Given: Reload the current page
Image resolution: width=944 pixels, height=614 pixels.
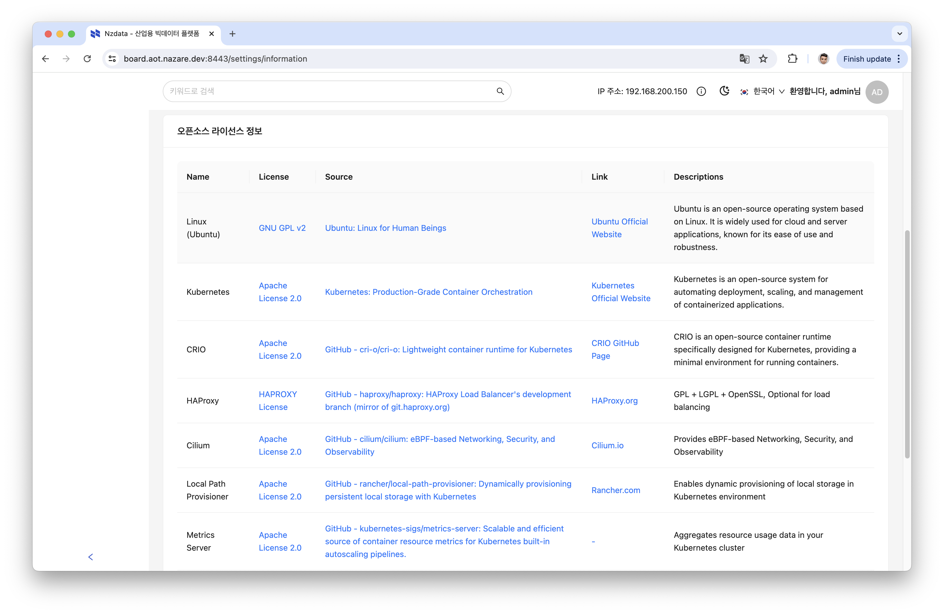Looking at the screenshot, I should pos(87,59).
